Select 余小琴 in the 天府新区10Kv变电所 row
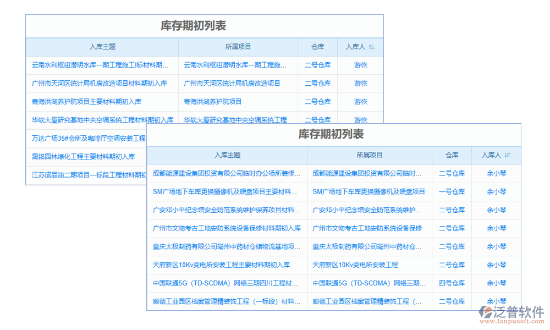 coord(497,265)
